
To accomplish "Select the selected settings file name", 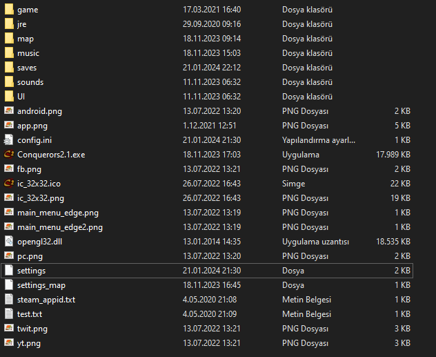I will point(31,270).
